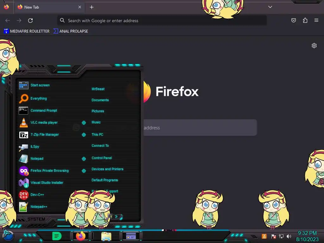Open MrBeast user folder

pyautogui.click(x=98, y=89)
